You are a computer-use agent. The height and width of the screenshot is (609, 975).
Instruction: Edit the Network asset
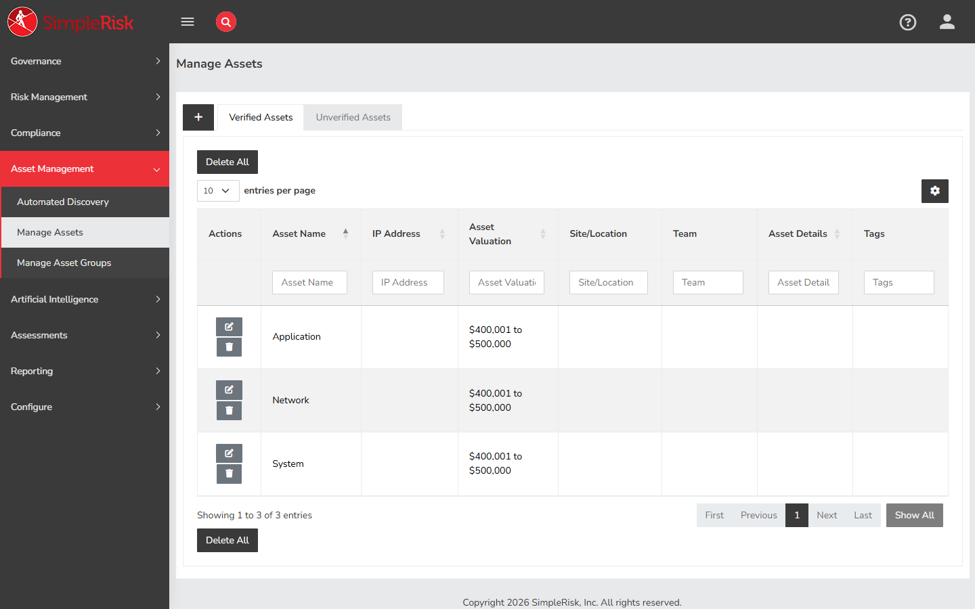coord(229,390)
